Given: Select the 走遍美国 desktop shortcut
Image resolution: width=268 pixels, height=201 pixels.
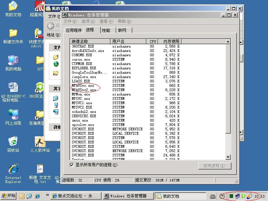Looking at the screenshot, I should pos(37,118).
